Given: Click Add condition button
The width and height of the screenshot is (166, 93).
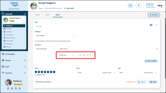Looking at the screenshot, I should [x=151, y=61].
